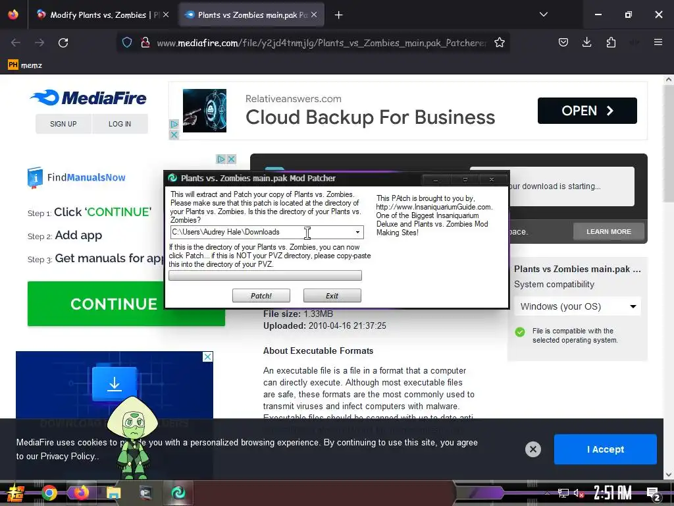
Task: Dismiss cookie banner with round X
Action: 533,449
